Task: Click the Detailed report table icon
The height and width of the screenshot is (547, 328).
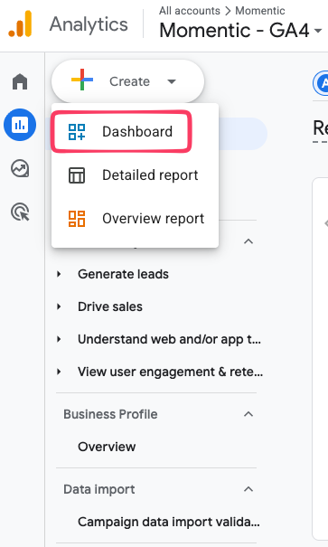Action: click(77, 175)
